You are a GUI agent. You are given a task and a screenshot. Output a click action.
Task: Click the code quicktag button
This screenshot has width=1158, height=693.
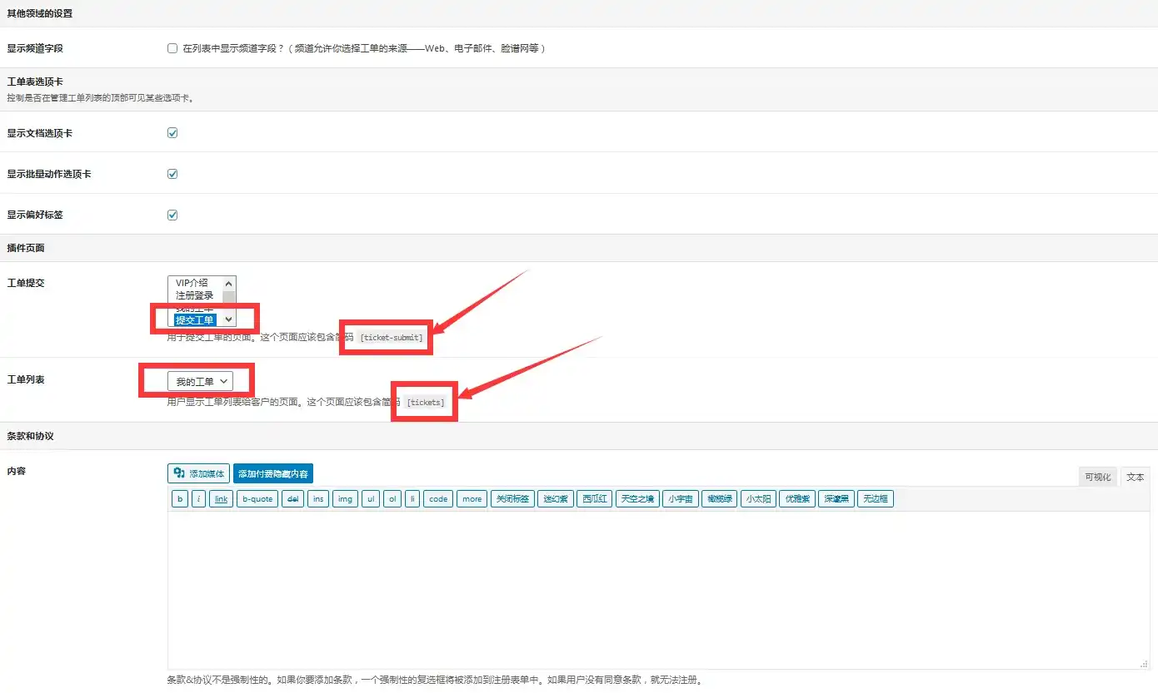pyautogui.click(x=438, y=499)
